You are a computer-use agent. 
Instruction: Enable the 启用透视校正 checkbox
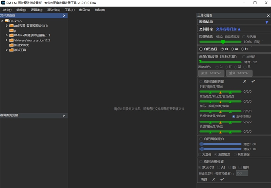tap(201, 161)
